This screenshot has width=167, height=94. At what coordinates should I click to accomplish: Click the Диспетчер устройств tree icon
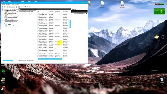(x=6, y=19)
